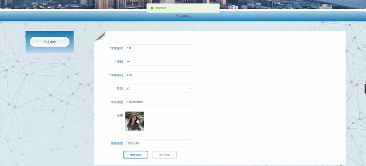Select 个人中心 in the left sidebar
This screenshot has height=166, width=366.
pos(50,42)
